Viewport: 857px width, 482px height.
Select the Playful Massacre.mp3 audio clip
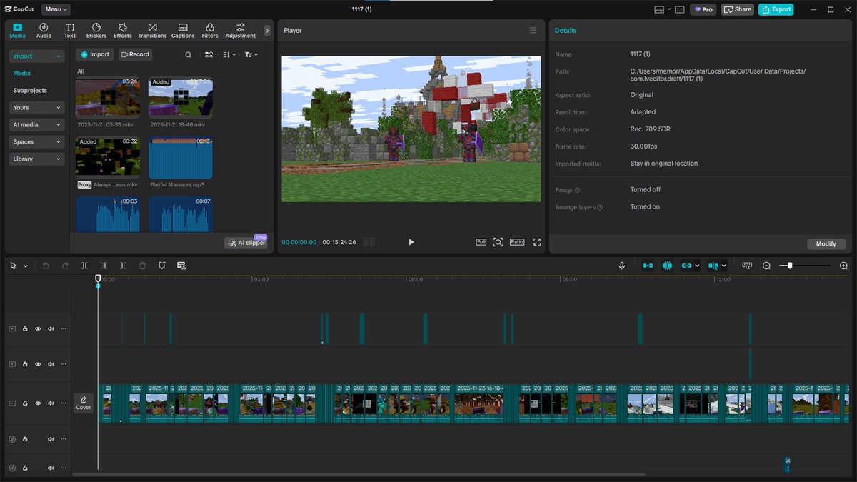point(181,158)
